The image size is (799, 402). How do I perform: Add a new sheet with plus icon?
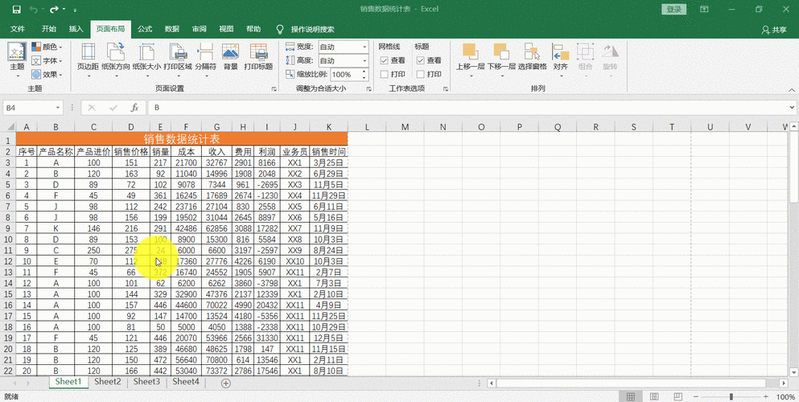226,384
